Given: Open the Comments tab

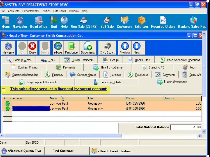Looking at the screenshot, I should coord(165,75).
